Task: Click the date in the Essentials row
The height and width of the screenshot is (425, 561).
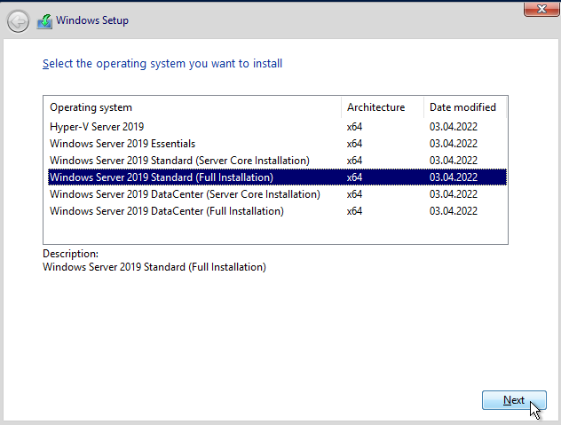Action: [454, 144]
